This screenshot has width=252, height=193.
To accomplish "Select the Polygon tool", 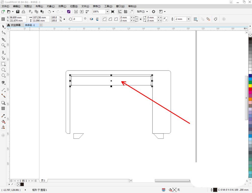I will (3, 75).
